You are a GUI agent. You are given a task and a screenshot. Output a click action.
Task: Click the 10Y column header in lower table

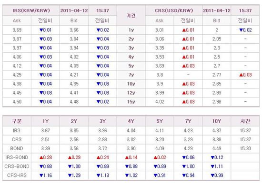(217, 121)
